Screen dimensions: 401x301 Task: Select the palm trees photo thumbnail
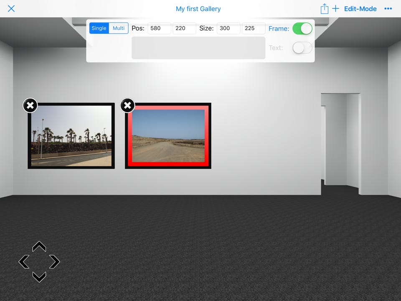point(71,136)
